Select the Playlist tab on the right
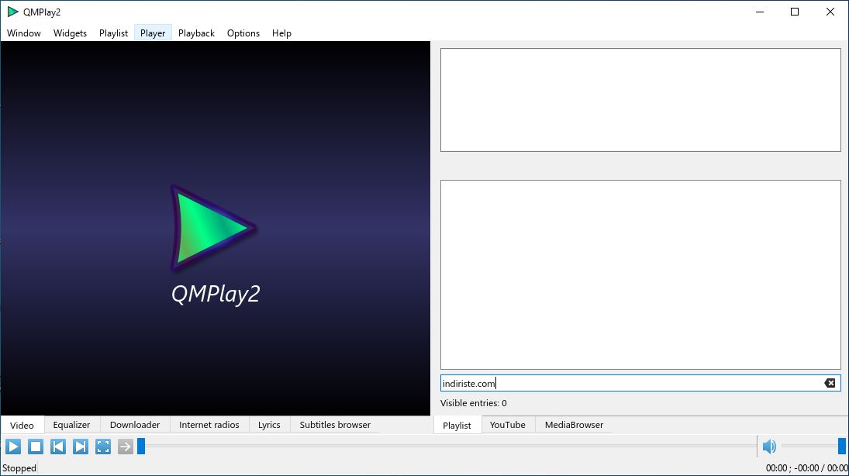The width and height of the screenshot is (849, 476). coord(457,425)
